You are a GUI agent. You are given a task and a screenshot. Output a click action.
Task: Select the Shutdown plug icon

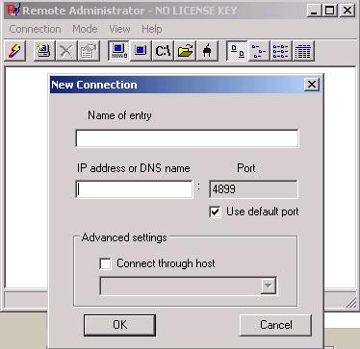[x=207, y=51]
